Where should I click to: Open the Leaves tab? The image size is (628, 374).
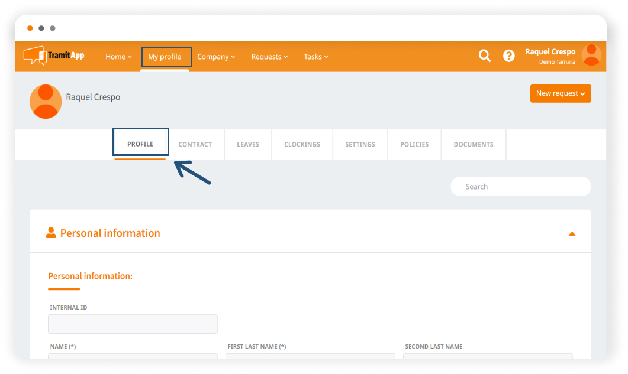(248, 144)
